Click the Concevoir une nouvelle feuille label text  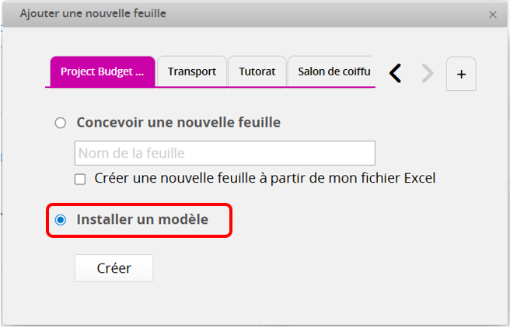[178, 123]
